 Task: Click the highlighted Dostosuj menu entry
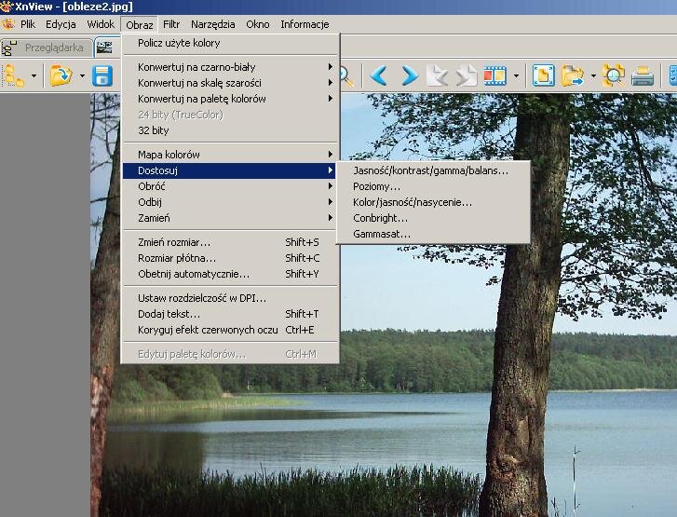point(231,170)
